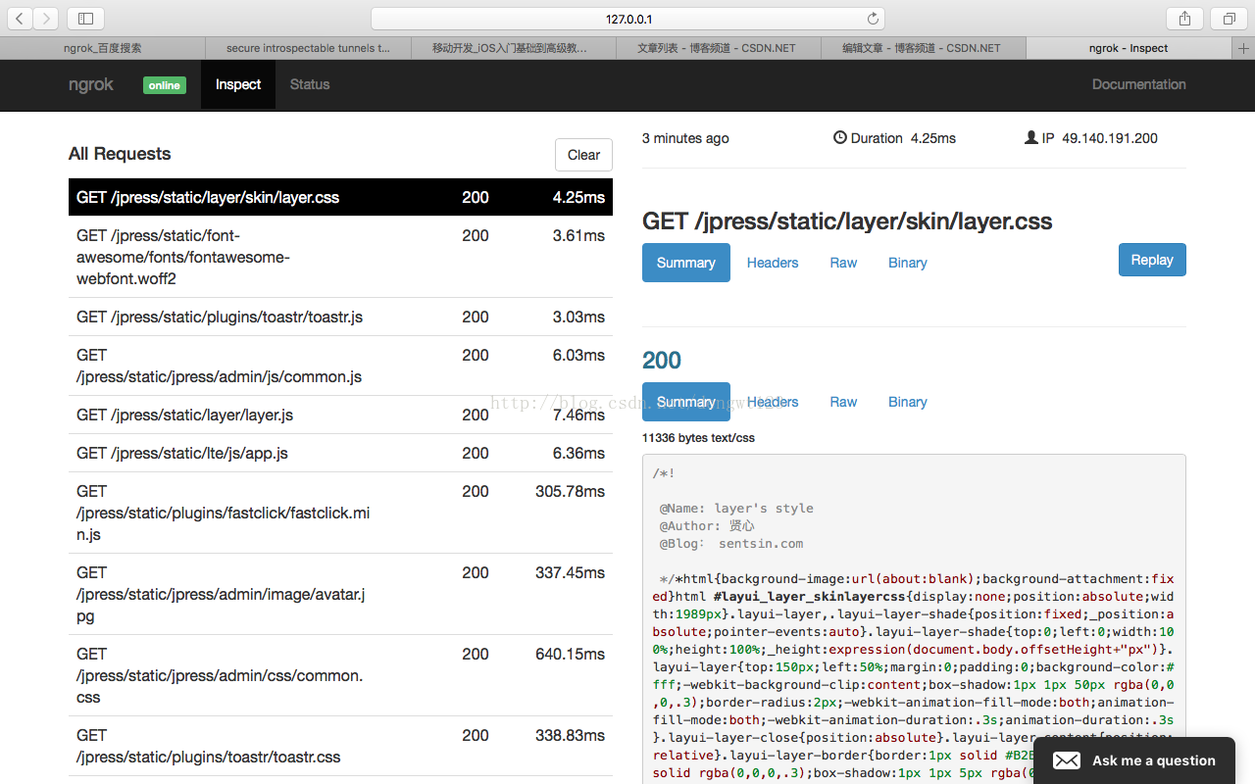Go forward with Safari's forward arrow
1255x784 pixels.
(x=46, y=18)
